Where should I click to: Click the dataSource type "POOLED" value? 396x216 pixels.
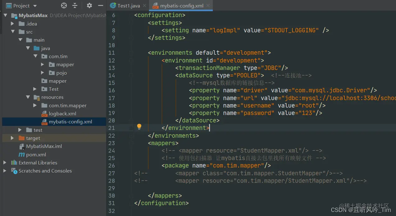[x=247, y=75]
